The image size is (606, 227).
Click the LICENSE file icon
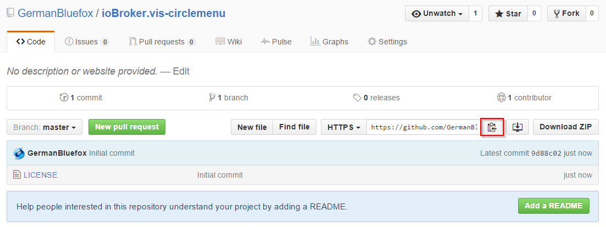[17, 175]
